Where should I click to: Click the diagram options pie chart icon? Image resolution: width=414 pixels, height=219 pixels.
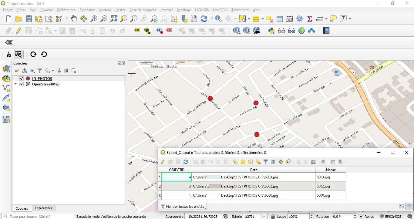pos(147,31)
